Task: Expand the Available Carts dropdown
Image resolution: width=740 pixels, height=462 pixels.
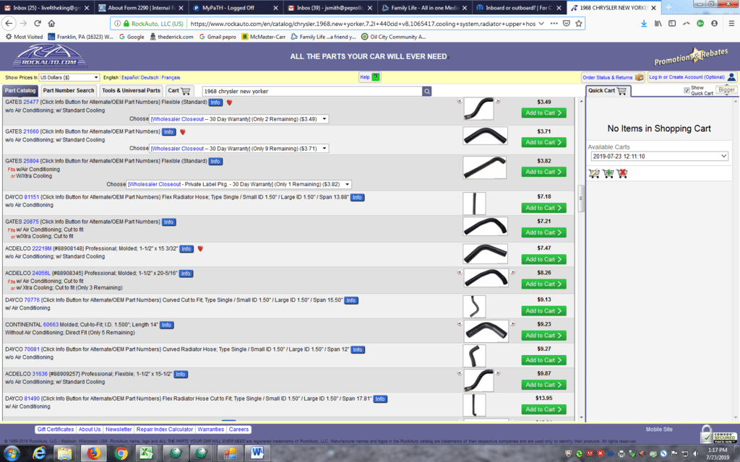Action: (658, 156)
